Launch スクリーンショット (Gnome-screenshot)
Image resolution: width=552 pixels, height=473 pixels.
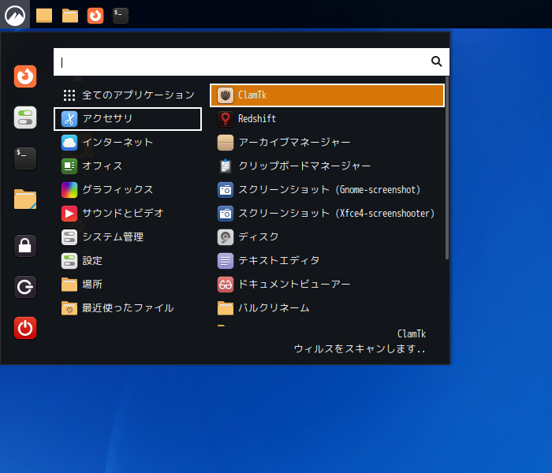pos(327,190)
